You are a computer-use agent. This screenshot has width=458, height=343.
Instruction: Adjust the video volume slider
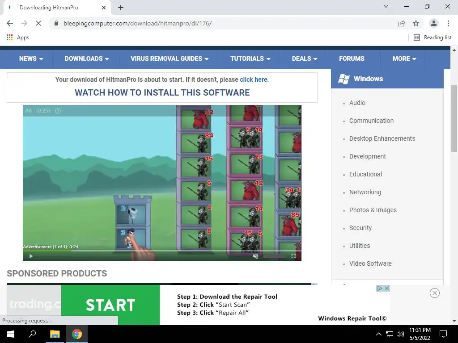pos(275,256)
